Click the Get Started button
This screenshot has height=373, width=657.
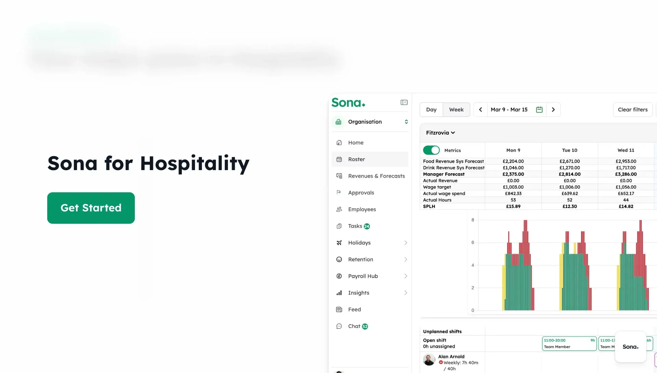pyautogui.click(x=91, y=208)
